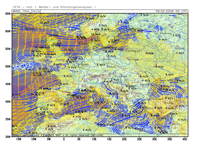Click the 65N latitude axis label

pos(8,14)
